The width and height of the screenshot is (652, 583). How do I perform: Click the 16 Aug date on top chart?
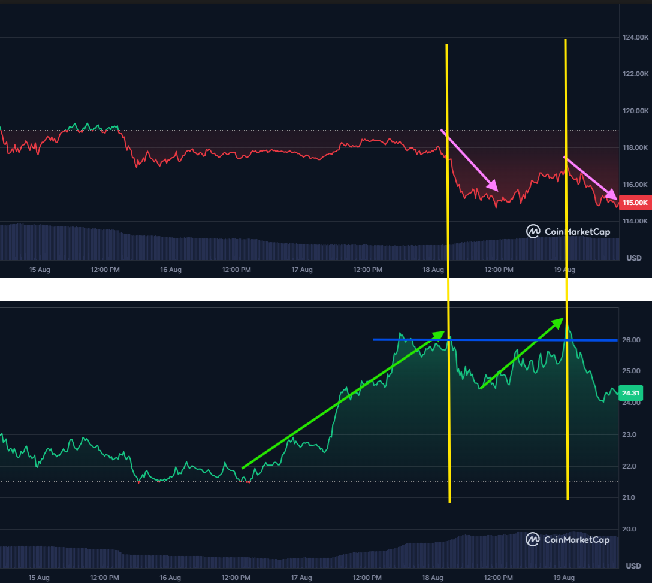pyautogui.click(x=171, y=270)
